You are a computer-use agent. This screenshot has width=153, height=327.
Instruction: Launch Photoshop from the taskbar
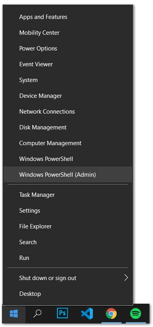point(63,314)
